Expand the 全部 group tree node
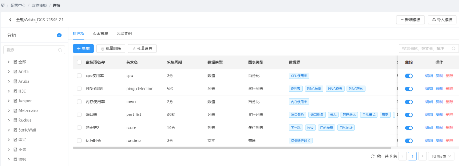The height and width of the screenshot is (166, 459). tap(9, 62)
